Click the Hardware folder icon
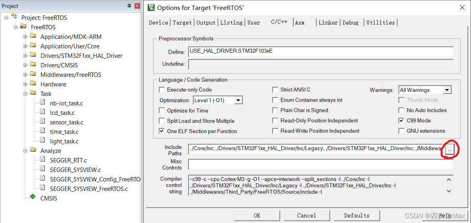 click(x=33, y=84)
